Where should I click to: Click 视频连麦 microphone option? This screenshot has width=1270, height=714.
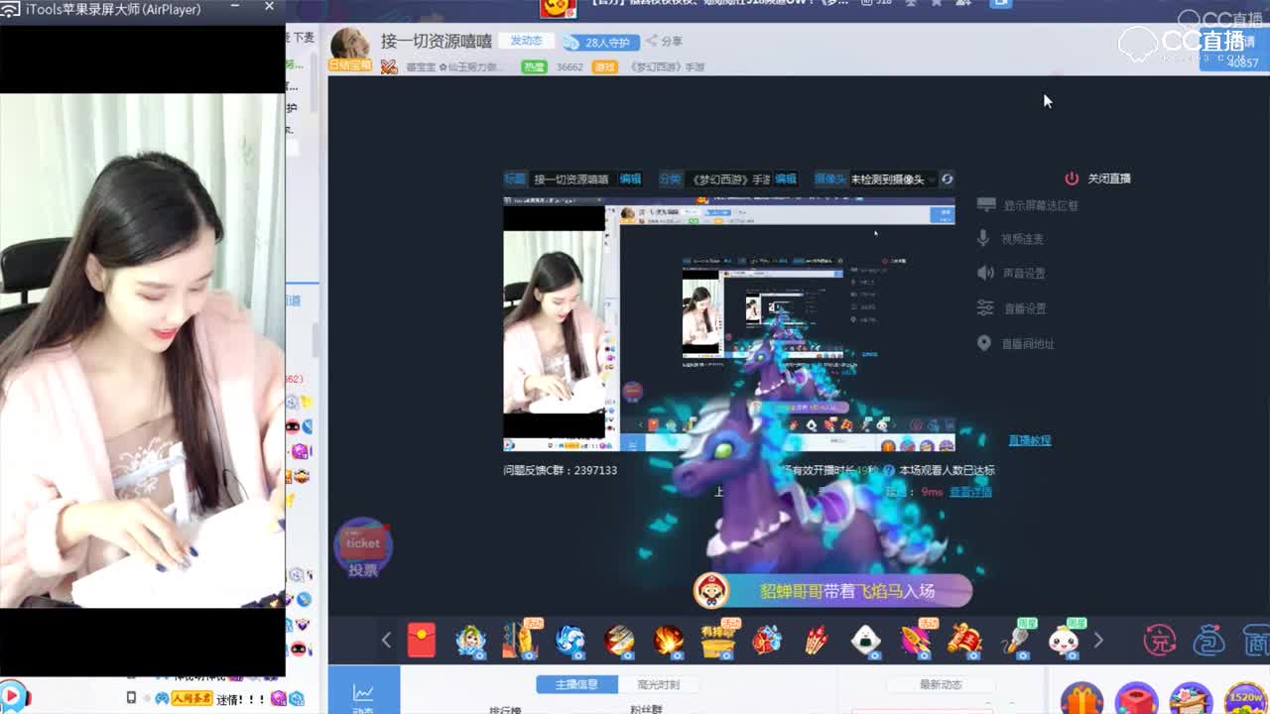[x=1010, y=239]
